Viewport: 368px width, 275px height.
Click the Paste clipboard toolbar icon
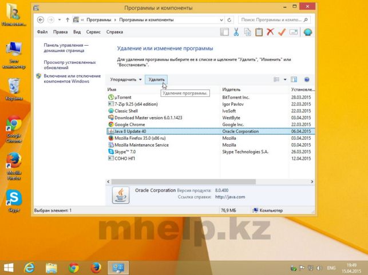[259, 32]
